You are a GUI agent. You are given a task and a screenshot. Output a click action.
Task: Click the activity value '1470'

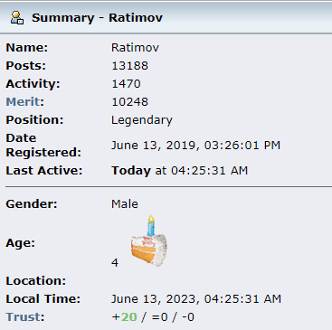tap(126, 84)
